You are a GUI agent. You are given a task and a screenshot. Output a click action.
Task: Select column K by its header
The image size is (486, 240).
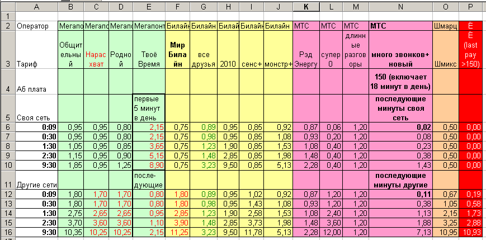(306, 7)
